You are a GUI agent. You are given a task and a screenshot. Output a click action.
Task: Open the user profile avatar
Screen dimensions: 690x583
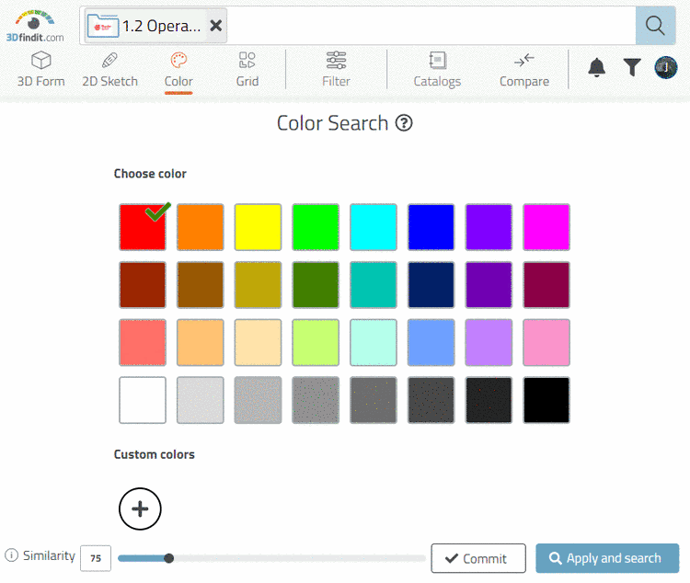coord(666,67)
